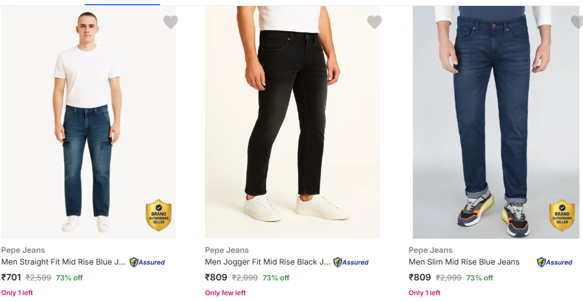The image size is (583, 301).
Task: Open Men Slim Mid Rise Blue Jeans link
Action: coord(464,262)
